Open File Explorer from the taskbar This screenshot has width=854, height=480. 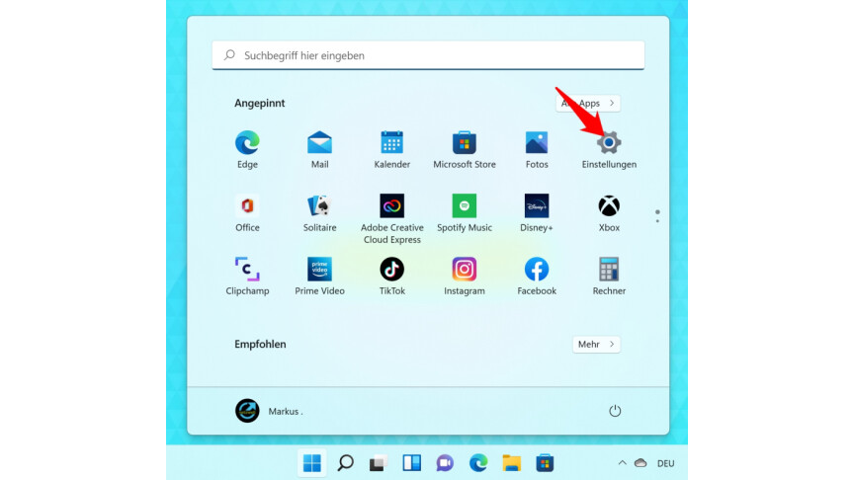tap(511, 463)
